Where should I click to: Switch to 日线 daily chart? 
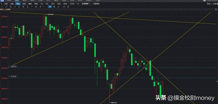[12, 4]
